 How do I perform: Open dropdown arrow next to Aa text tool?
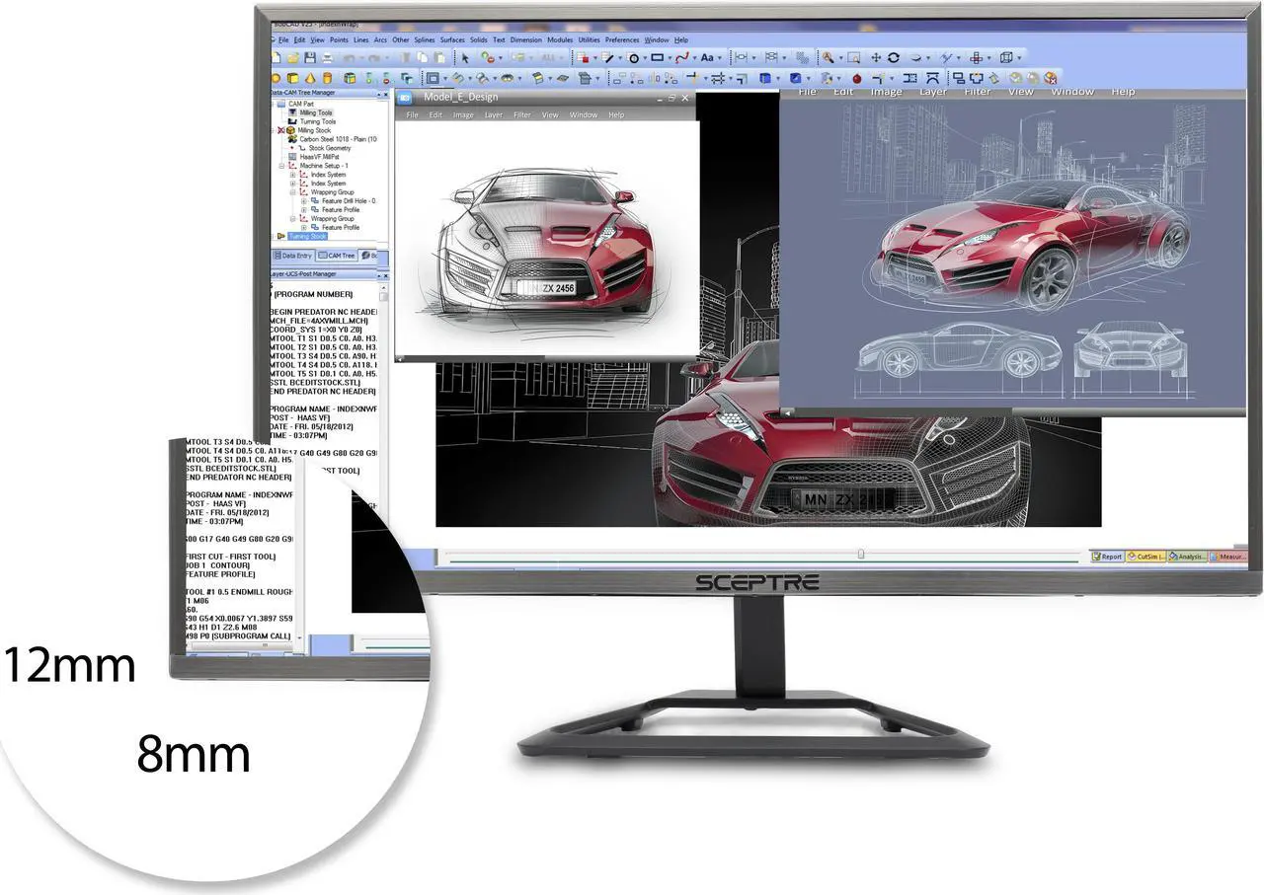[x=720, y=58]
